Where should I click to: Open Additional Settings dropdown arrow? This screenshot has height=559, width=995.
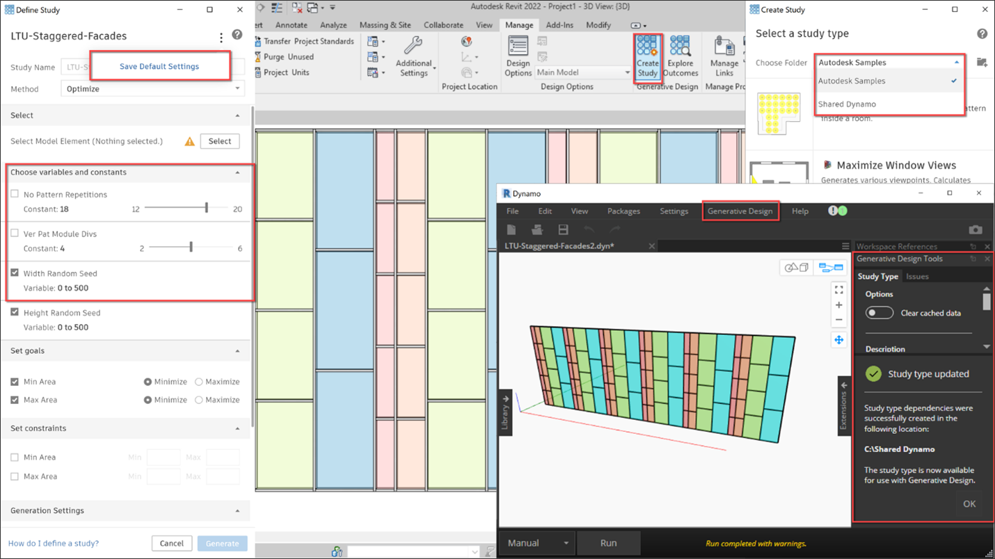[x=434, y=68]
